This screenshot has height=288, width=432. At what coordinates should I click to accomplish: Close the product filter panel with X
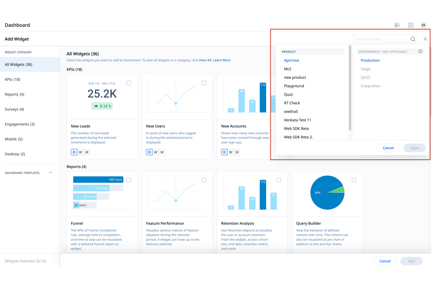click(x=425, y=39)
